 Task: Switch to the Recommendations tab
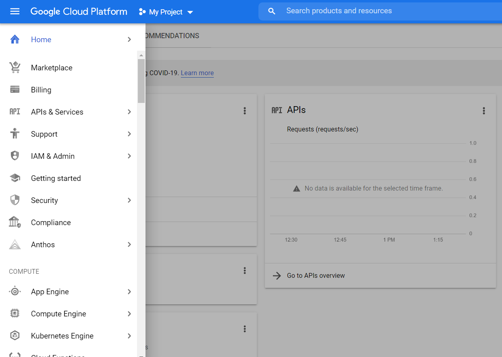pyautogui.click(x=172, y=36)
